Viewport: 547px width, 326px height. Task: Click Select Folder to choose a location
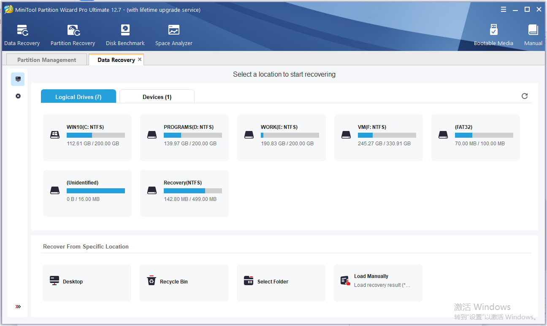pyautogui.click(x=281, y=283)
